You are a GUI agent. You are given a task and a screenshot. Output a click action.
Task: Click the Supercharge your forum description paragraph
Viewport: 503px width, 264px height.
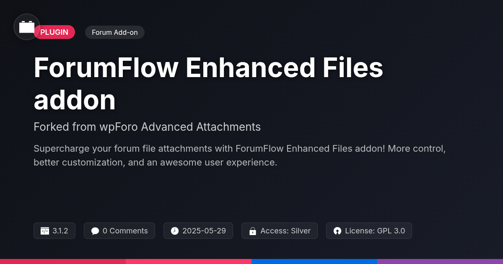tap(239, 155)
